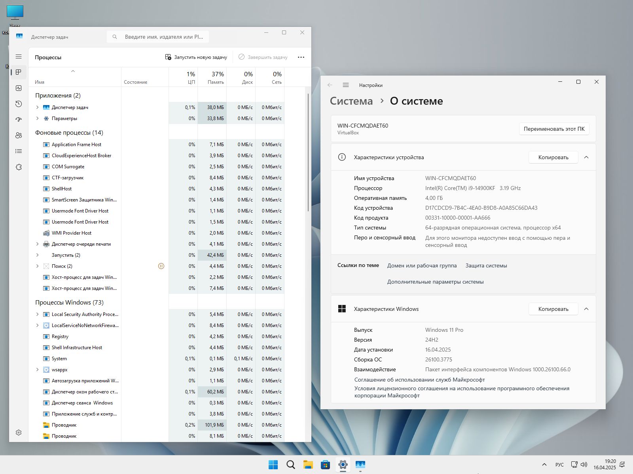Viewport: 633px width, 474px height.
Task: Sort processes by ЦП column
Action: tap(183, 77)
